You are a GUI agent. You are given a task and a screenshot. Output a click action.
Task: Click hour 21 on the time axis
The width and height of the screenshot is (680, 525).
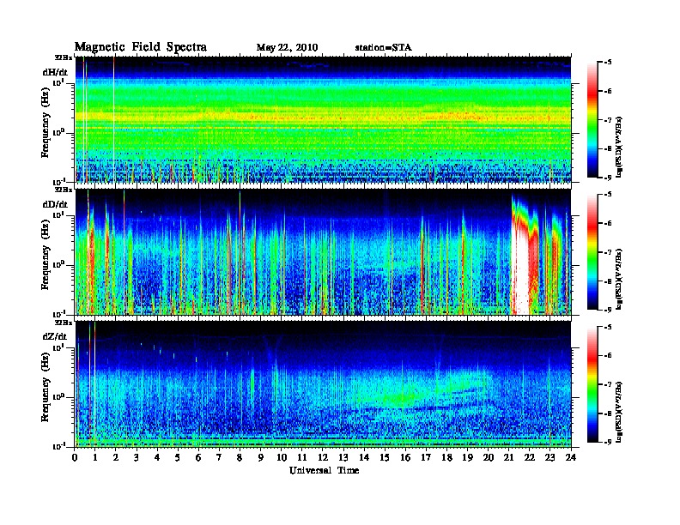(508, 457)
